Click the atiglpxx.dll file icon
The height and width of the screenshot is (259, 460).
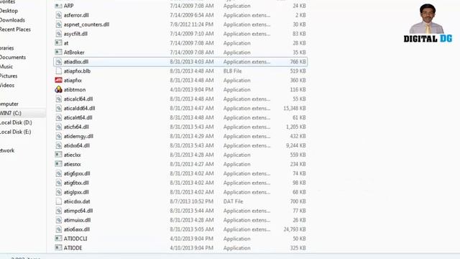tap(58, 192)
